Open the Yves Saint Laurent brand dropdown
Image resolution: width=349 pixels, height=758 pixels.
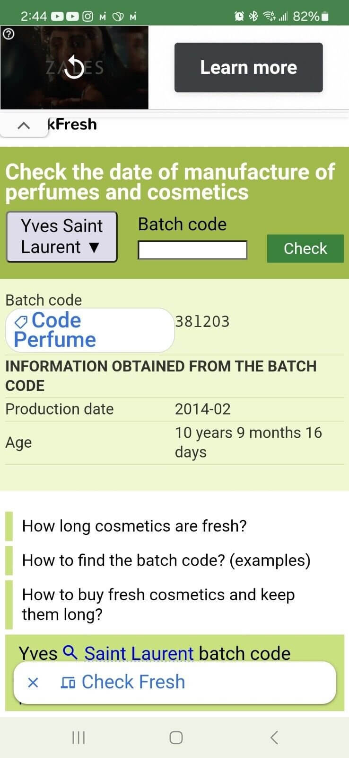click(x=61, y=236)
